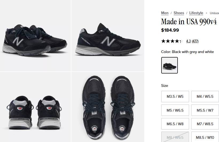The height and width of the screenshot is (142, 219).
Task: Open the angled pair shoe image
Action: 35,36
